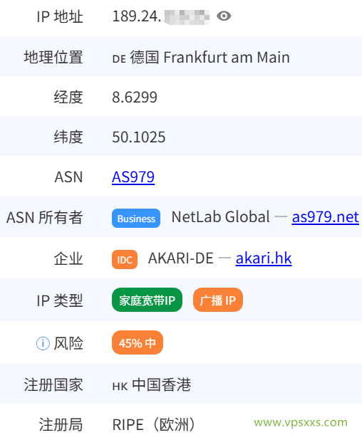
Task: Select the registry value RIPE（欧洲）
Action: tap(153, 424)
